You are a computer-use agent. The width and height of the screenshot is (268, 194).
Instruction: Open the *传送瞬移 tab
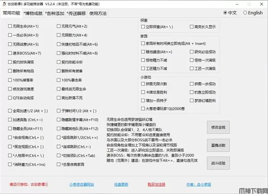[76, 13]
